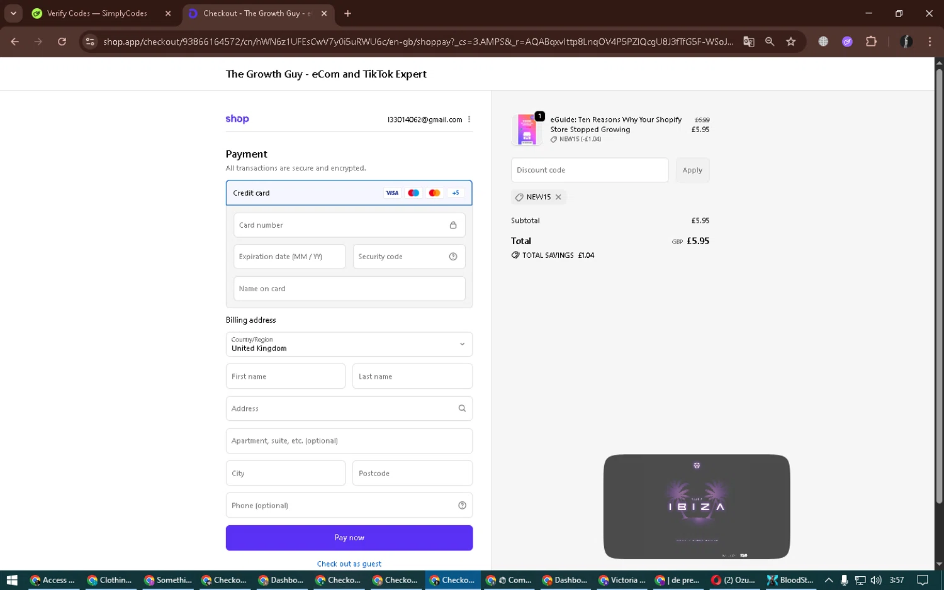Click the IBIZA picture-in-picture video
Screen dimensions: 944x590
[697, 506]
